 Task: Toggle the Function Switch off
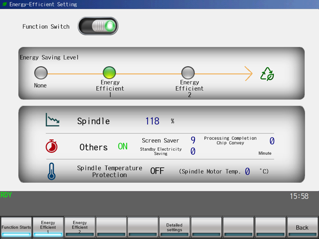98,26
